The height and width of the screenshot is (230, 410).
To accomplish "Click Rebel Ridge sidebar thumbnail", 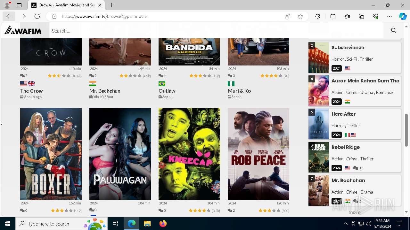I will point(319,157).
